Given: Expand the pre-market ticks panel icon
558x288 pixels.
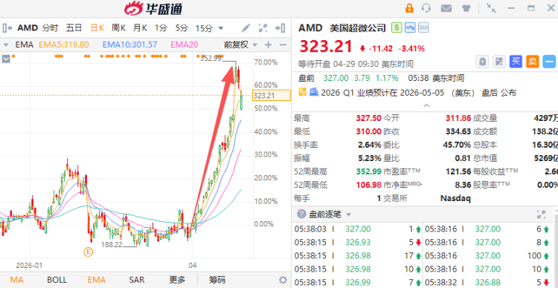Looking at the screenshot, I should pyautogui.click(x=542, y=214).
